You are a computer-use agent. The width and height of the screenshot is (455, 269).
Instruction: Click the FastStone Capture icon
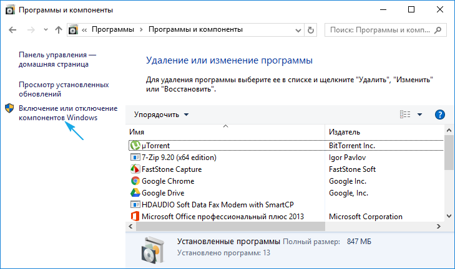[x=135, y=169]
